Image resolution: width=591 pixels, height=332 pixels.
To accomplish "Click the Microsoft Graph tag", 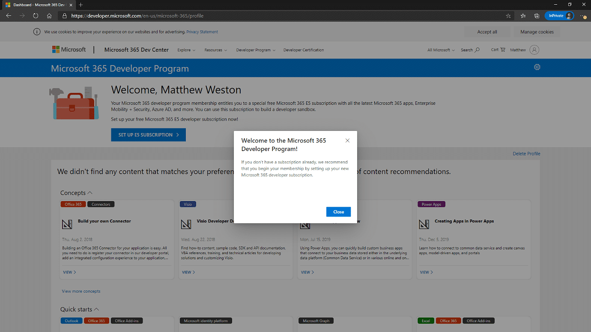I will tap(316, 320).
